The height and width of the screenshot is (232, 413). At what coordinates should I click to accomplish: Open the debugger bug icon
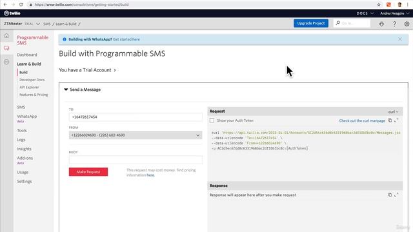click(381, 24)
